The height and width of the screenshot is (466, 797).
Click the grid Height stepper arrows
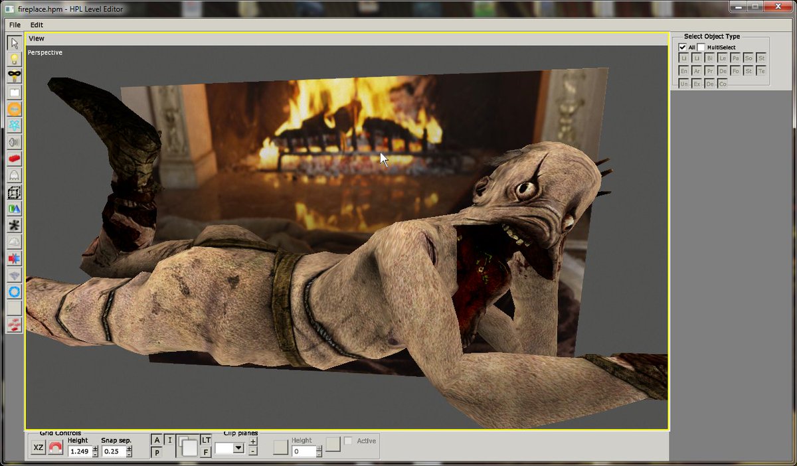coord(96,451)
